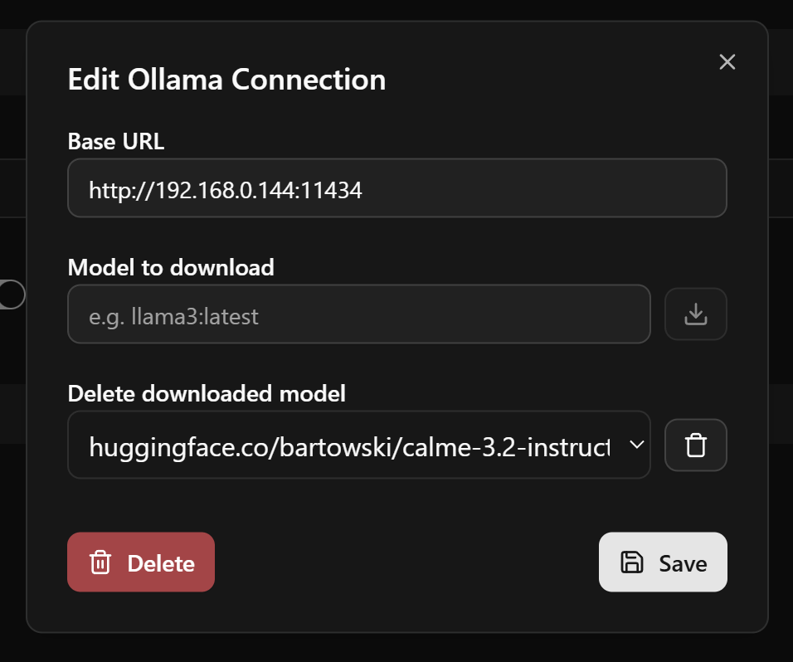Image resolution: width=793 pixels, height=662 pixels.
Task: Focus the field showing e.g. llama3:latest
Action: pos(358,314)
